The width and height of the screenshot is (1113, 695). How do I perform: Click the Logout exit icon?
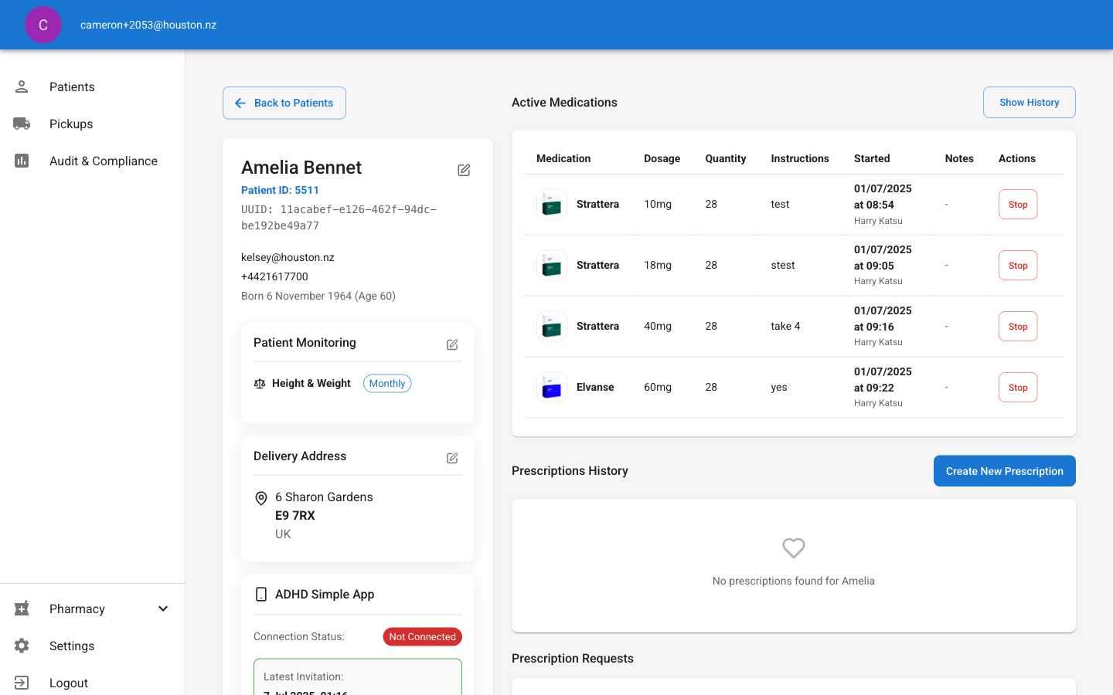click(x=22, y=683)
